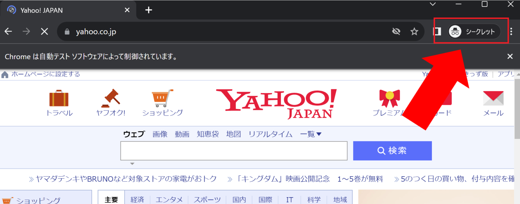The width and height of the screenshot is (520, 204).
Task: Select 画像 search category
Action: tap(160, 134)
